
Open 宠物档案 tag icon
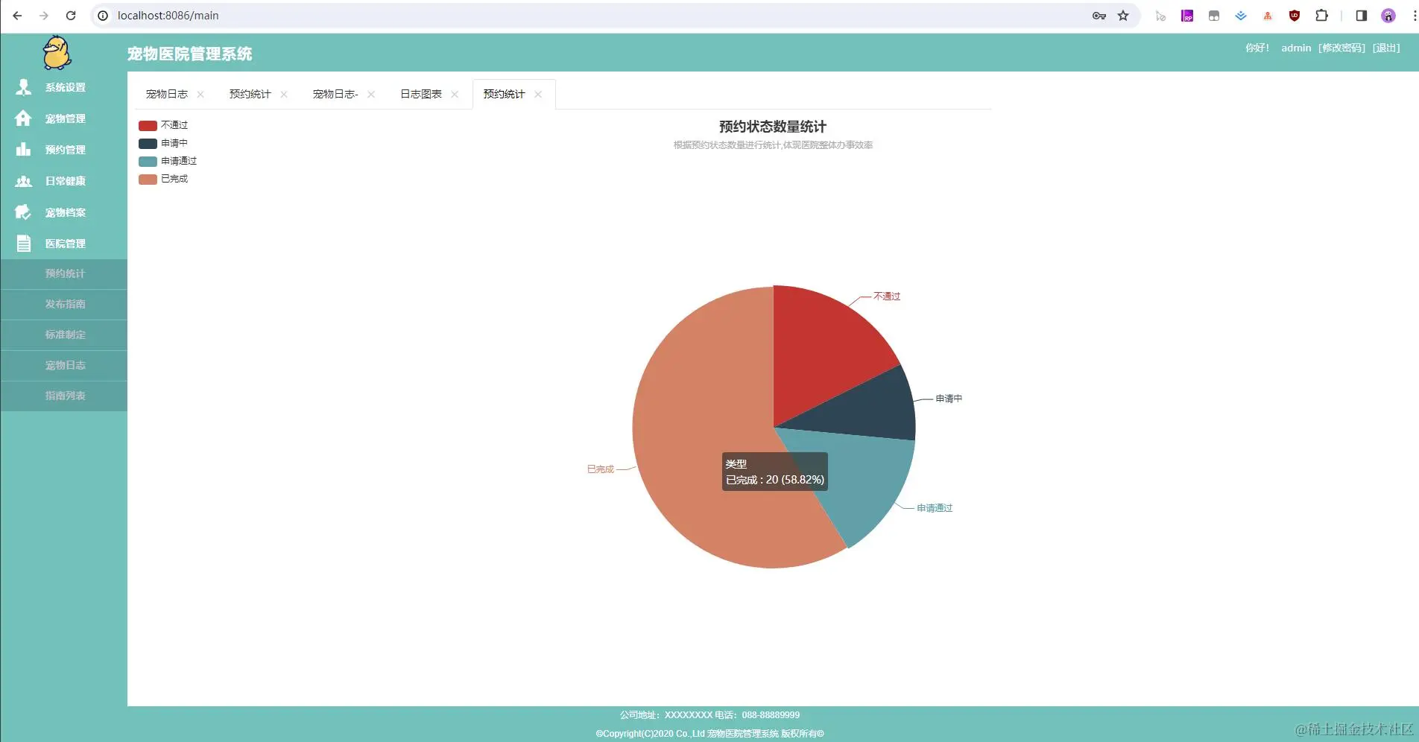point(24,212)
